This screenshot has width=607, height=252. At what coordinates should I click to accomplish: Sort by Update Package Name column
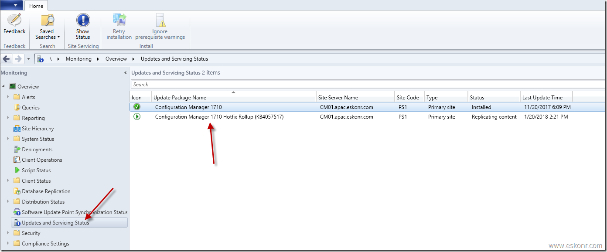[x=234, y=97]
